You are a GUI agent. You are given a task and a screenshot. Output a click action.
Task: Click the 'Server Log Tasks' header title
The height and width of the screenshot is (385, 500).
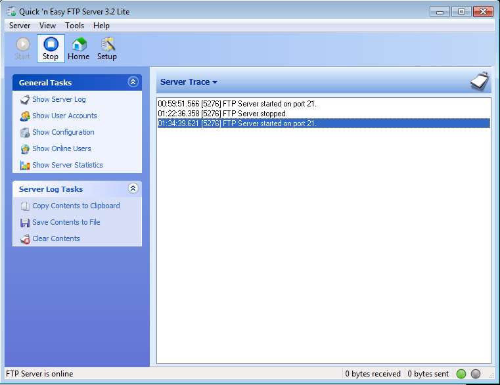[51, 189]
